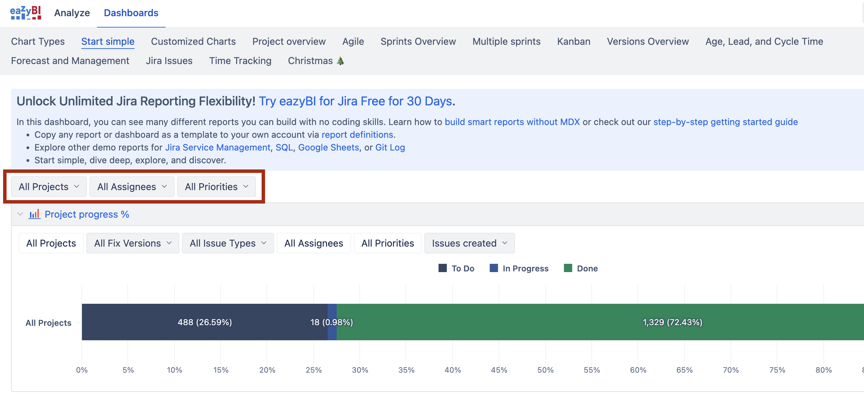Image resolution: width=864 pixels, height=394 pixels.
Task: Click the 0% axis label
Action: click(82, 370)
